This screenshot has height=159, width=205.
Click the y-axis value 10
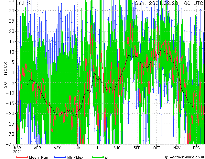point(12,52)
